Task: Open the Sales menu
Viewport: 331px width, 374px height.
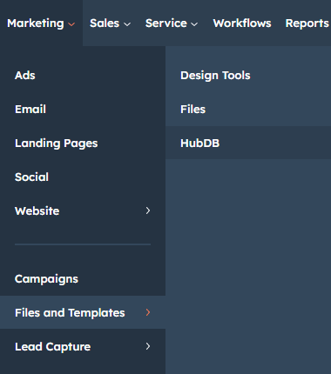Action: [x=110, y=23]
